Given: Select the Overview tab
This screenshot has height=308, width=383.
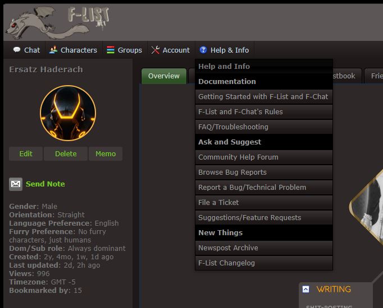Looking at the screenshot, I should (x=164, y=76).
